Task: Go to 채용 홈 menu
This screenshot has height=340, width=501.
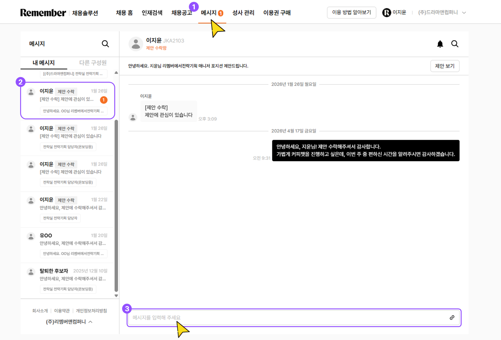Action: [x=124, y=13]
